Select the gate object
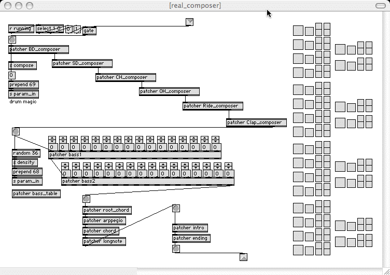Viewport: 390px width, 275px height. coord(89,31)
